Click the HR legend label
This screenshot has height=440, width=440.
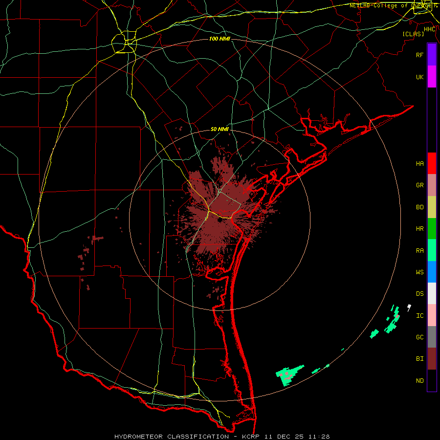pyautogui.click(x=419, y=229)
